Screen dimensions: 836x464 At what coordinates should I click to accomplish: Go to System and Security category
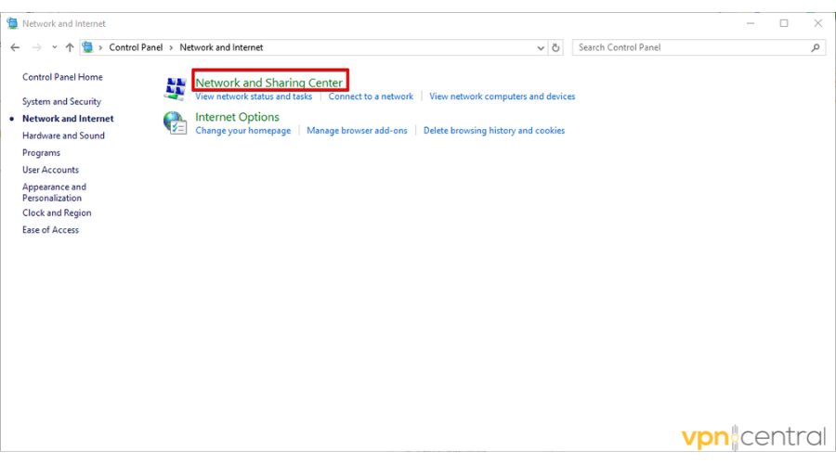61,102
